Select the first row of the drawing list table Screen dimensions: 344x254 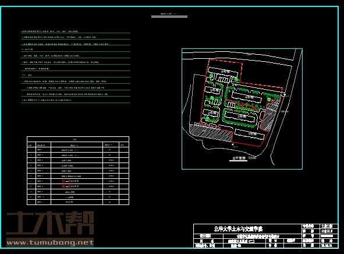pyautogui.click(x=78, y=150)
